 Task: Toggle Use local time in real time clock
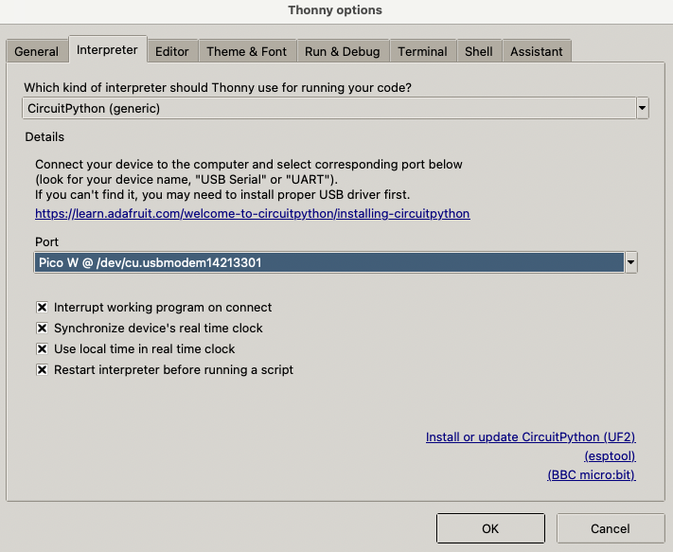pyautogui.click(x=43, y=349)
